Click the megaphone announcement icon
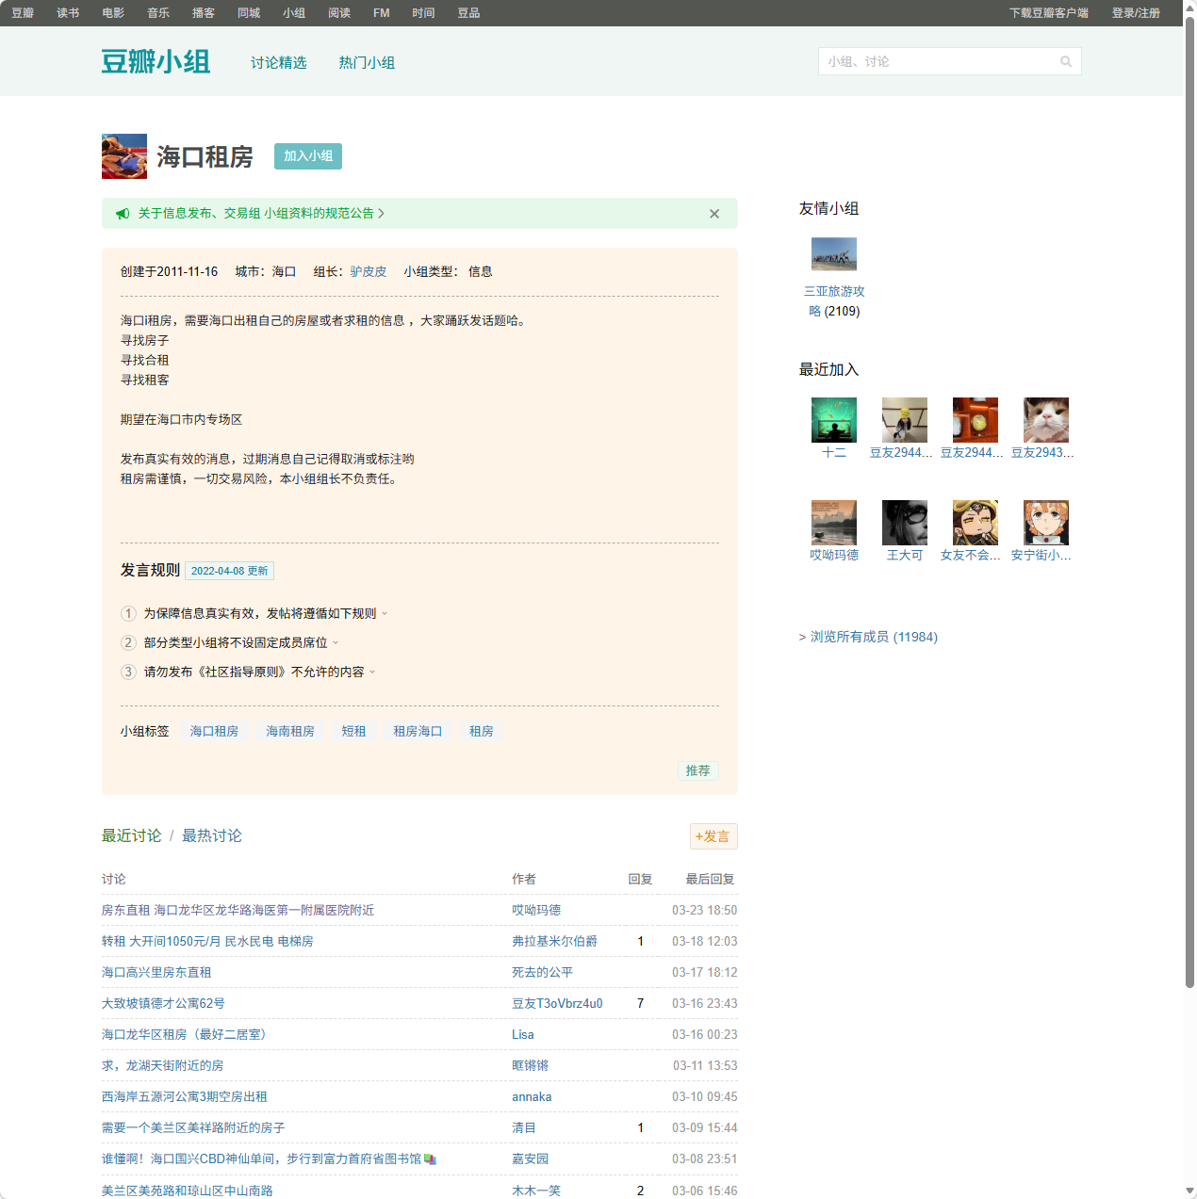The width and height of the screenshot is (1197, 1199). [x=123, y=214]
